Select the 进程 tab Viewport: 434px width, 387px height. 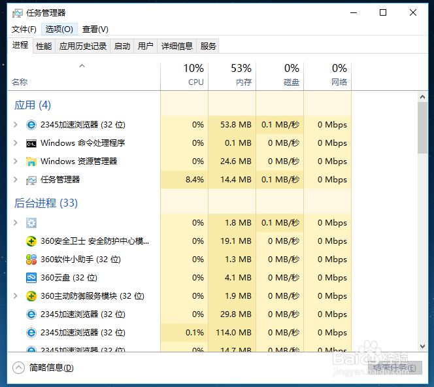tap(20, 45)
